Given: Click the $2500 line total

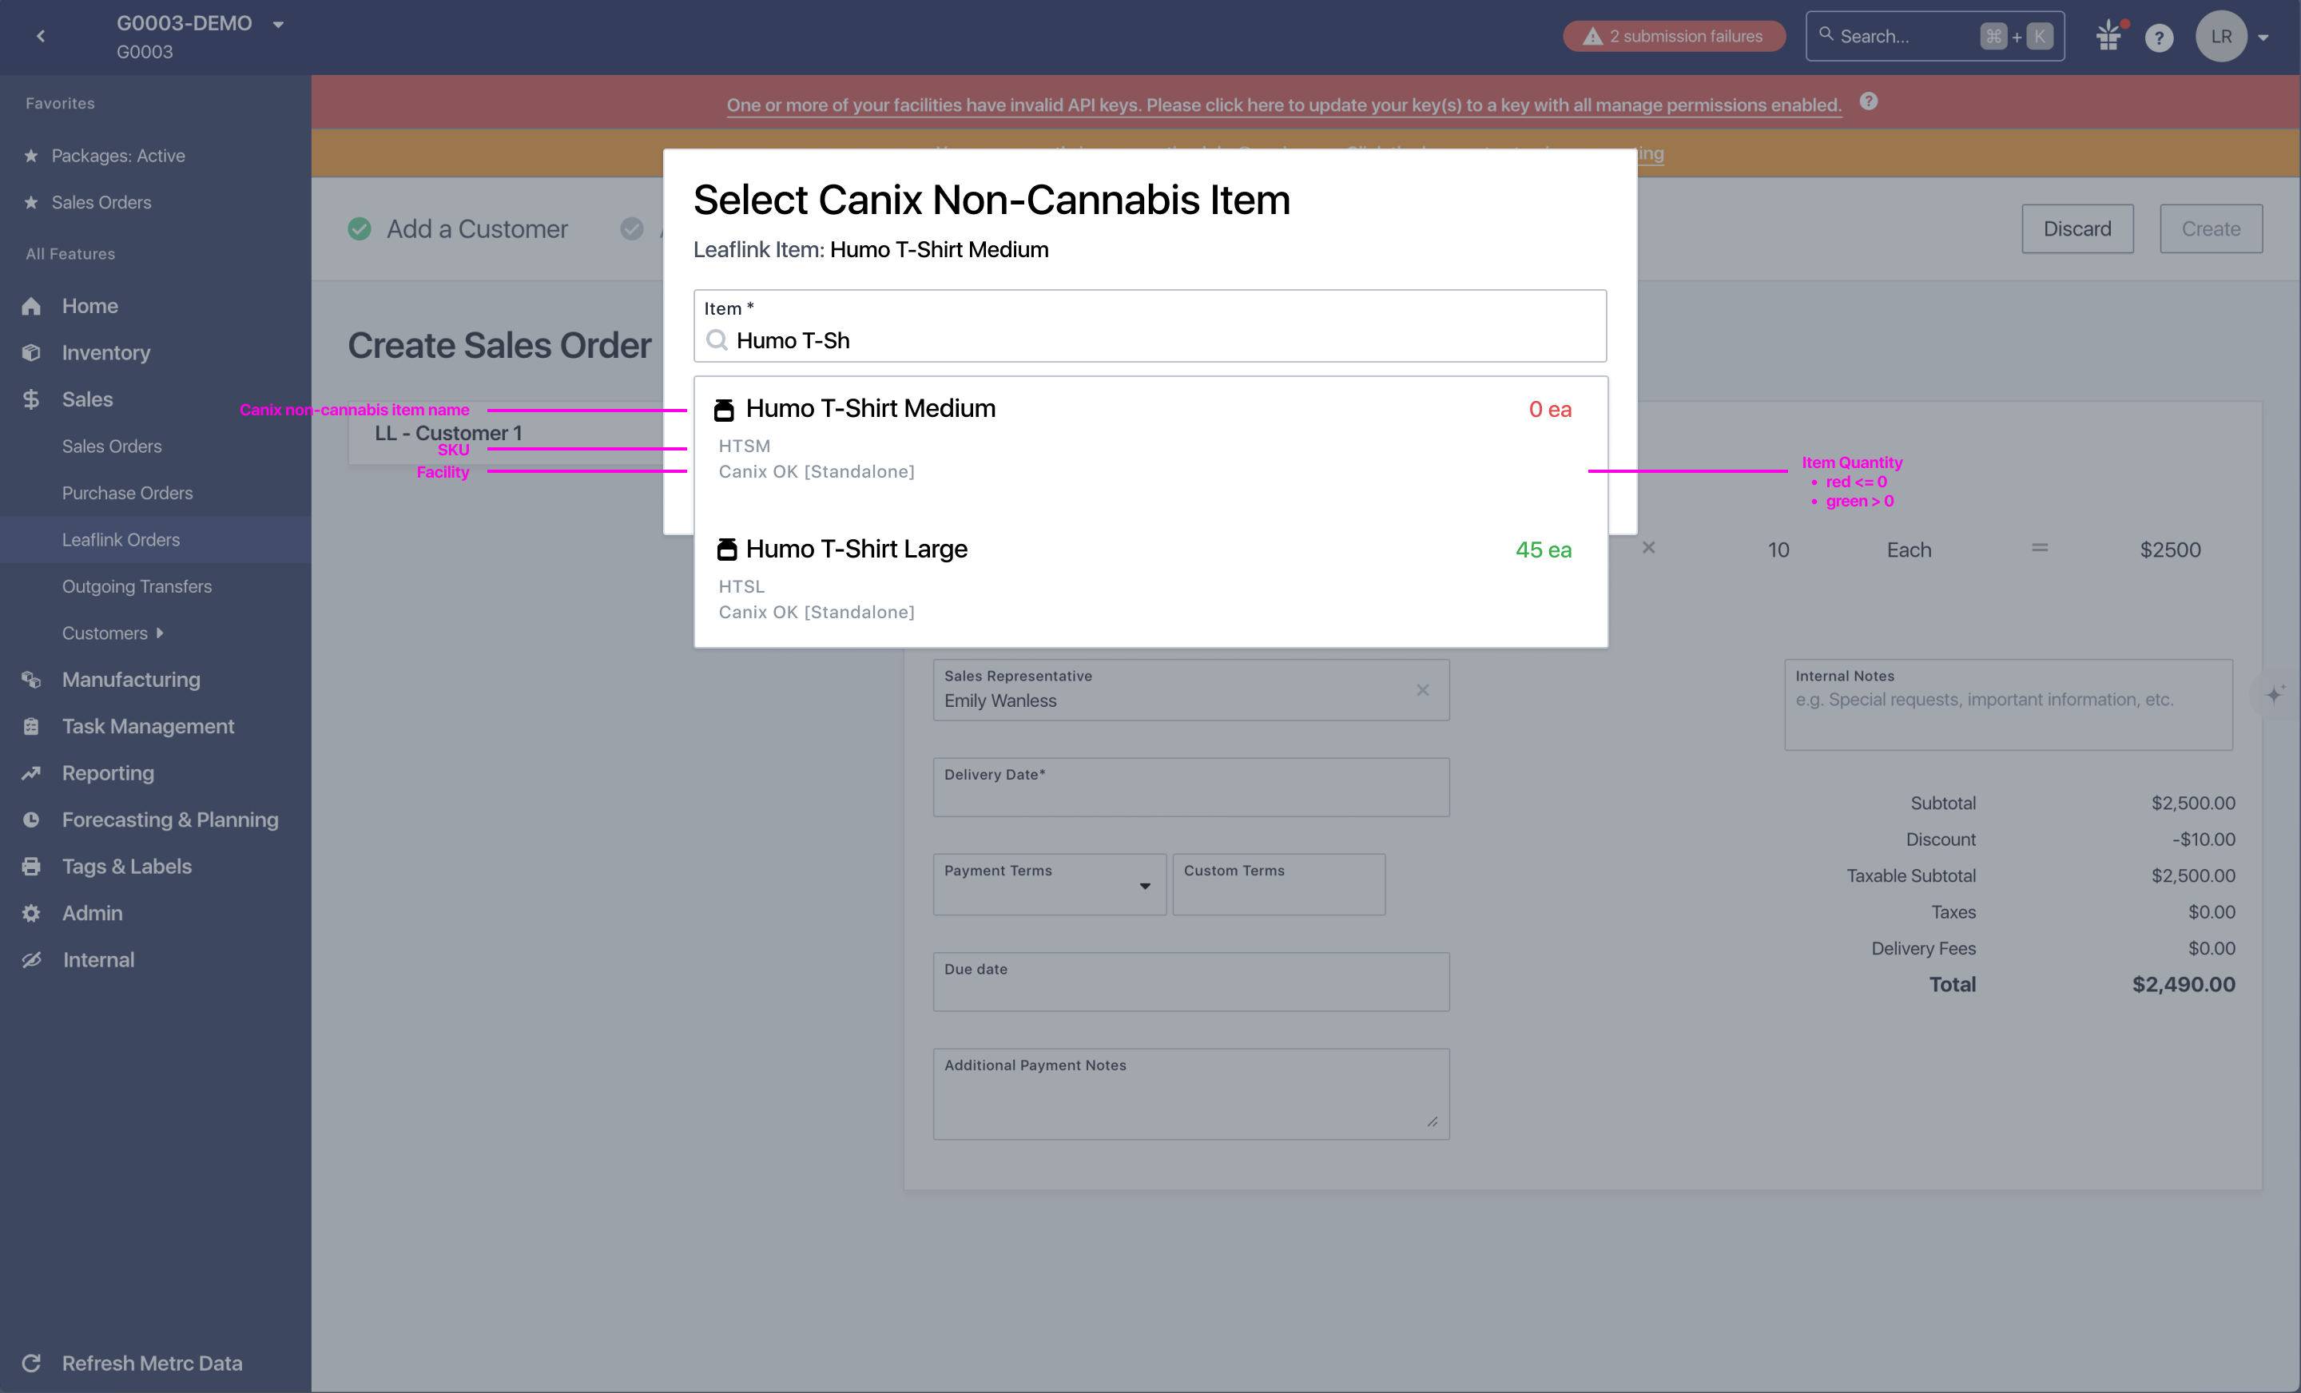Looking at the screenshot, I should tap(2169, 550).
